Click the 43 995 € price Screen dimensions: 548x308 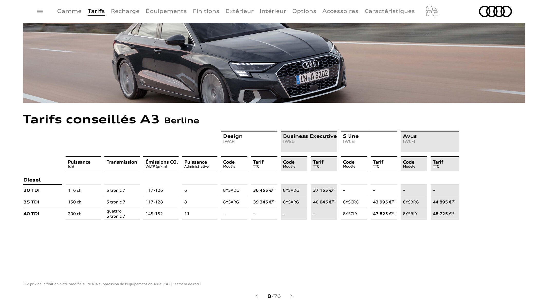[384, 202]
